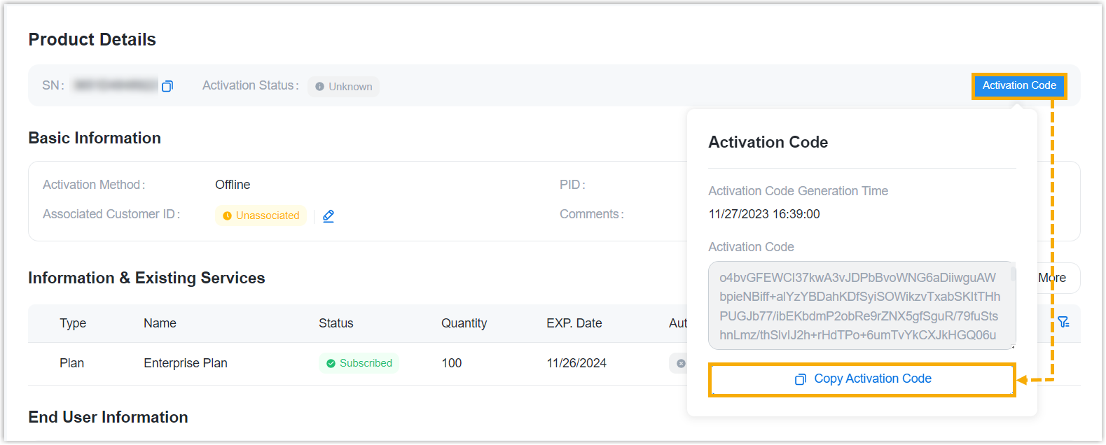Screen dimensions: 1106x445
Task: Open the table filter icon
Action: point(1063,322)
